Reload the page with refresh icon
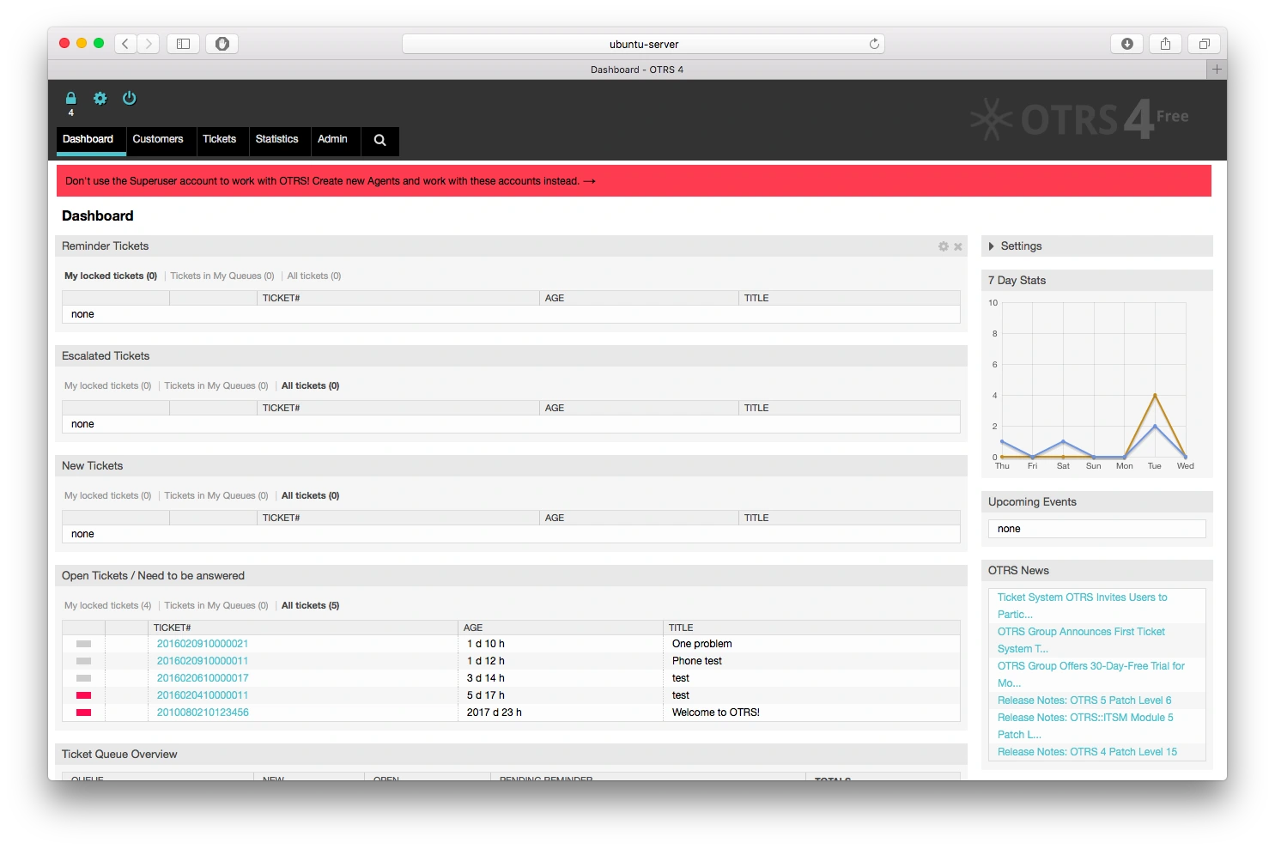This screenshot has width=1275, height=849. click(874, 44)
